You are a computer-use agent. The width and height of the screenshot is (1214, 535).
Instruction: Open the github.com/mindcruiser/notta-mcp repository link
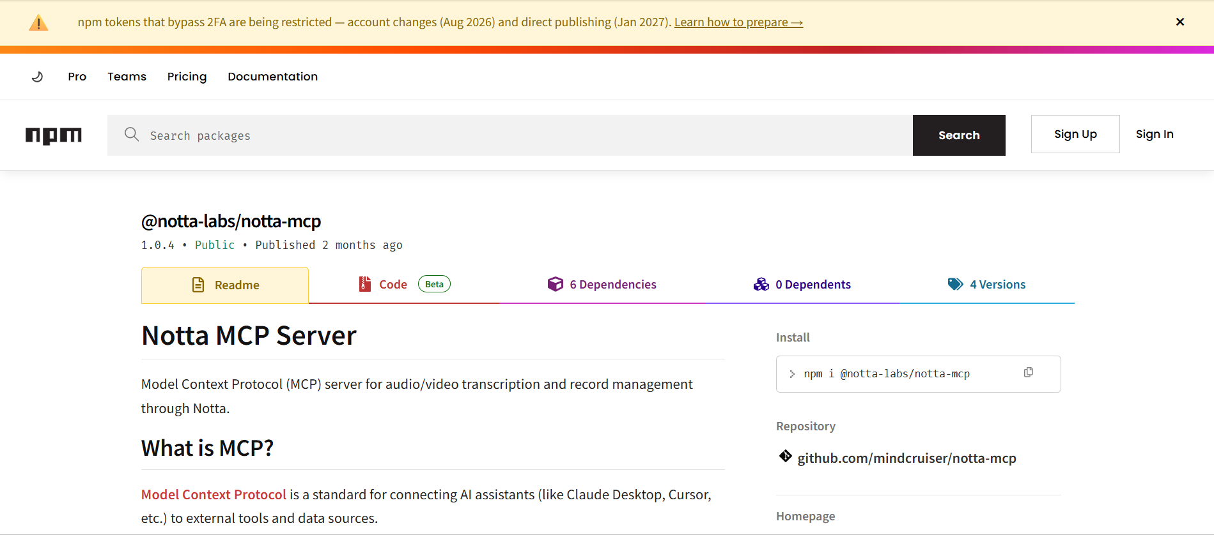(907, 458)
